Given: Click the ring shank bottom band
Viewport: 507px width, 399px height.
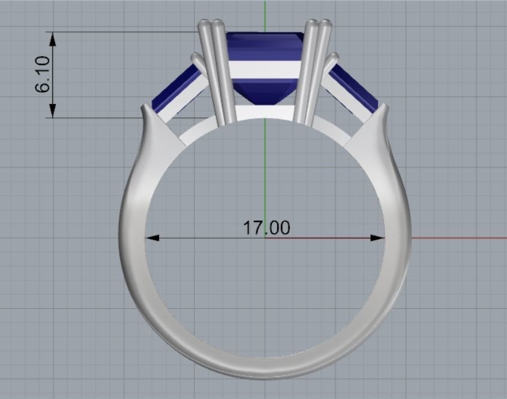Looking at the screenshot, I should 265,368.
